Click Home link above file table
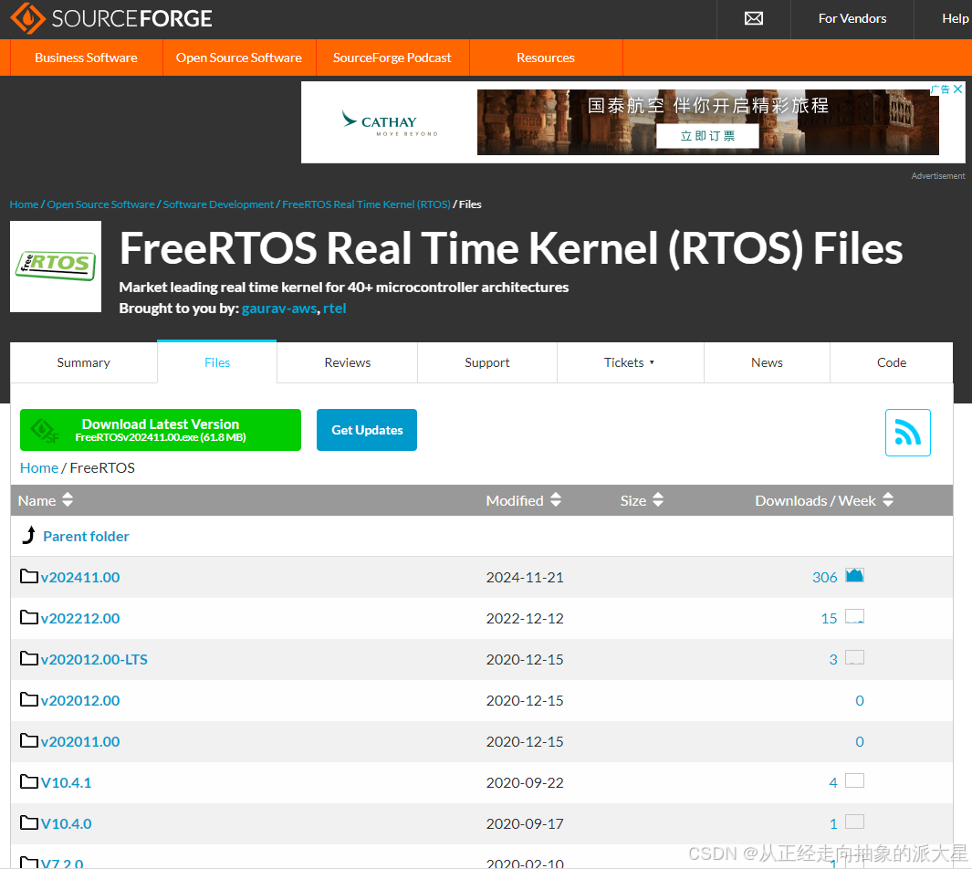This screenshot has width=972, height=869. pos(39,468)
